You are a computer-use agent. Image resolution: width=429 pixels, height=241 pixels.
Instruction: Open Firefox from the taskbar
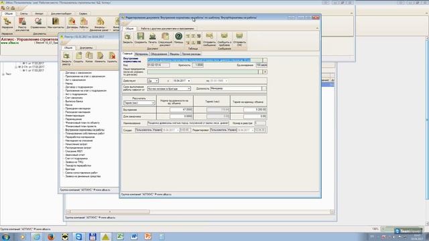pos(51,236)
